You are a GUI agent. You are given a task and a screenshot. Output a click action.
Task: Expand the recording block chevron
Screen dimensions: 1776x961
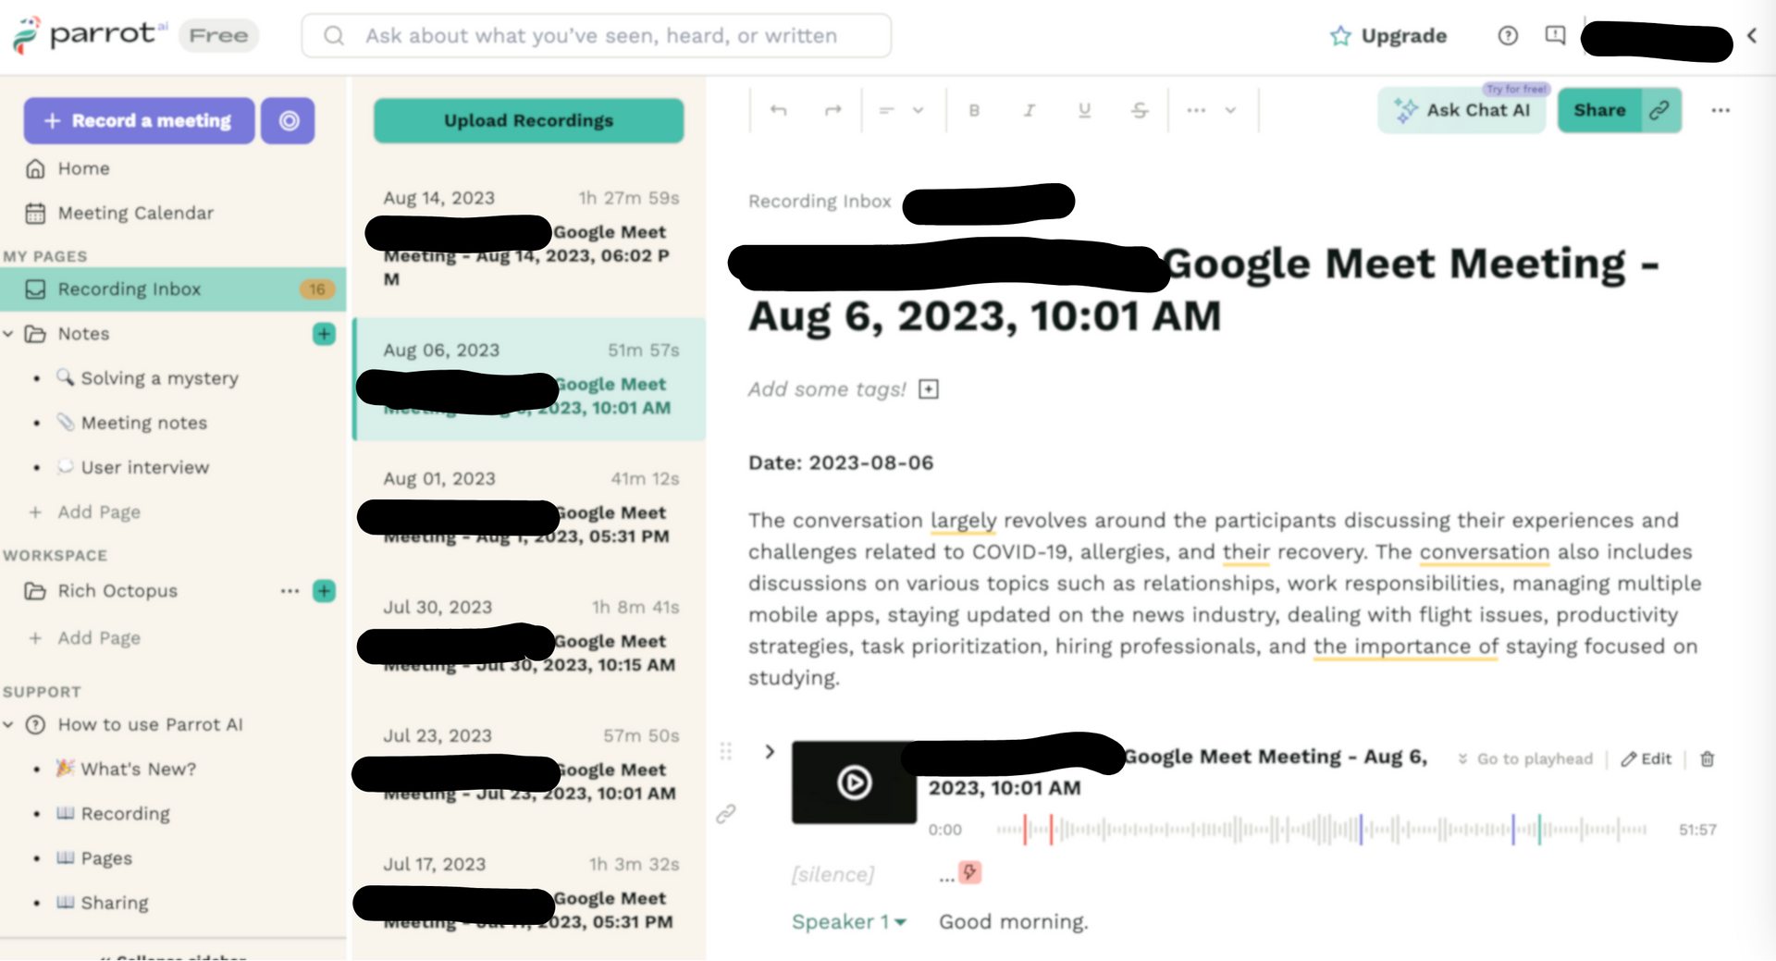point(769,751)
